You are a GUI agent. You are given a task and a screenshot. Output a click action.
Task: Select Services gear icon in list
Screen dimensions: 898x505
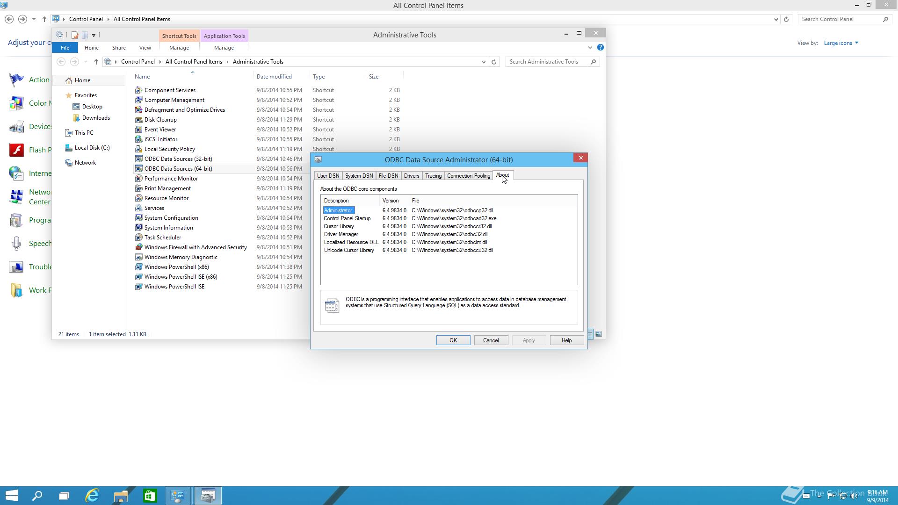(138, 208)
